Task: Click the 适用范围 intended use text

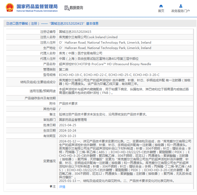Action: pos(124,91)
